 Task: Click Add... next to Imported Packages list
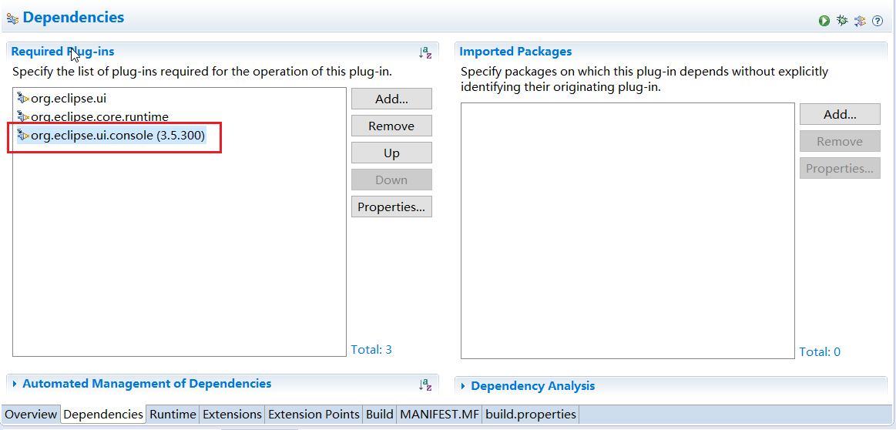pyautogui.click(x=840, y=115)
